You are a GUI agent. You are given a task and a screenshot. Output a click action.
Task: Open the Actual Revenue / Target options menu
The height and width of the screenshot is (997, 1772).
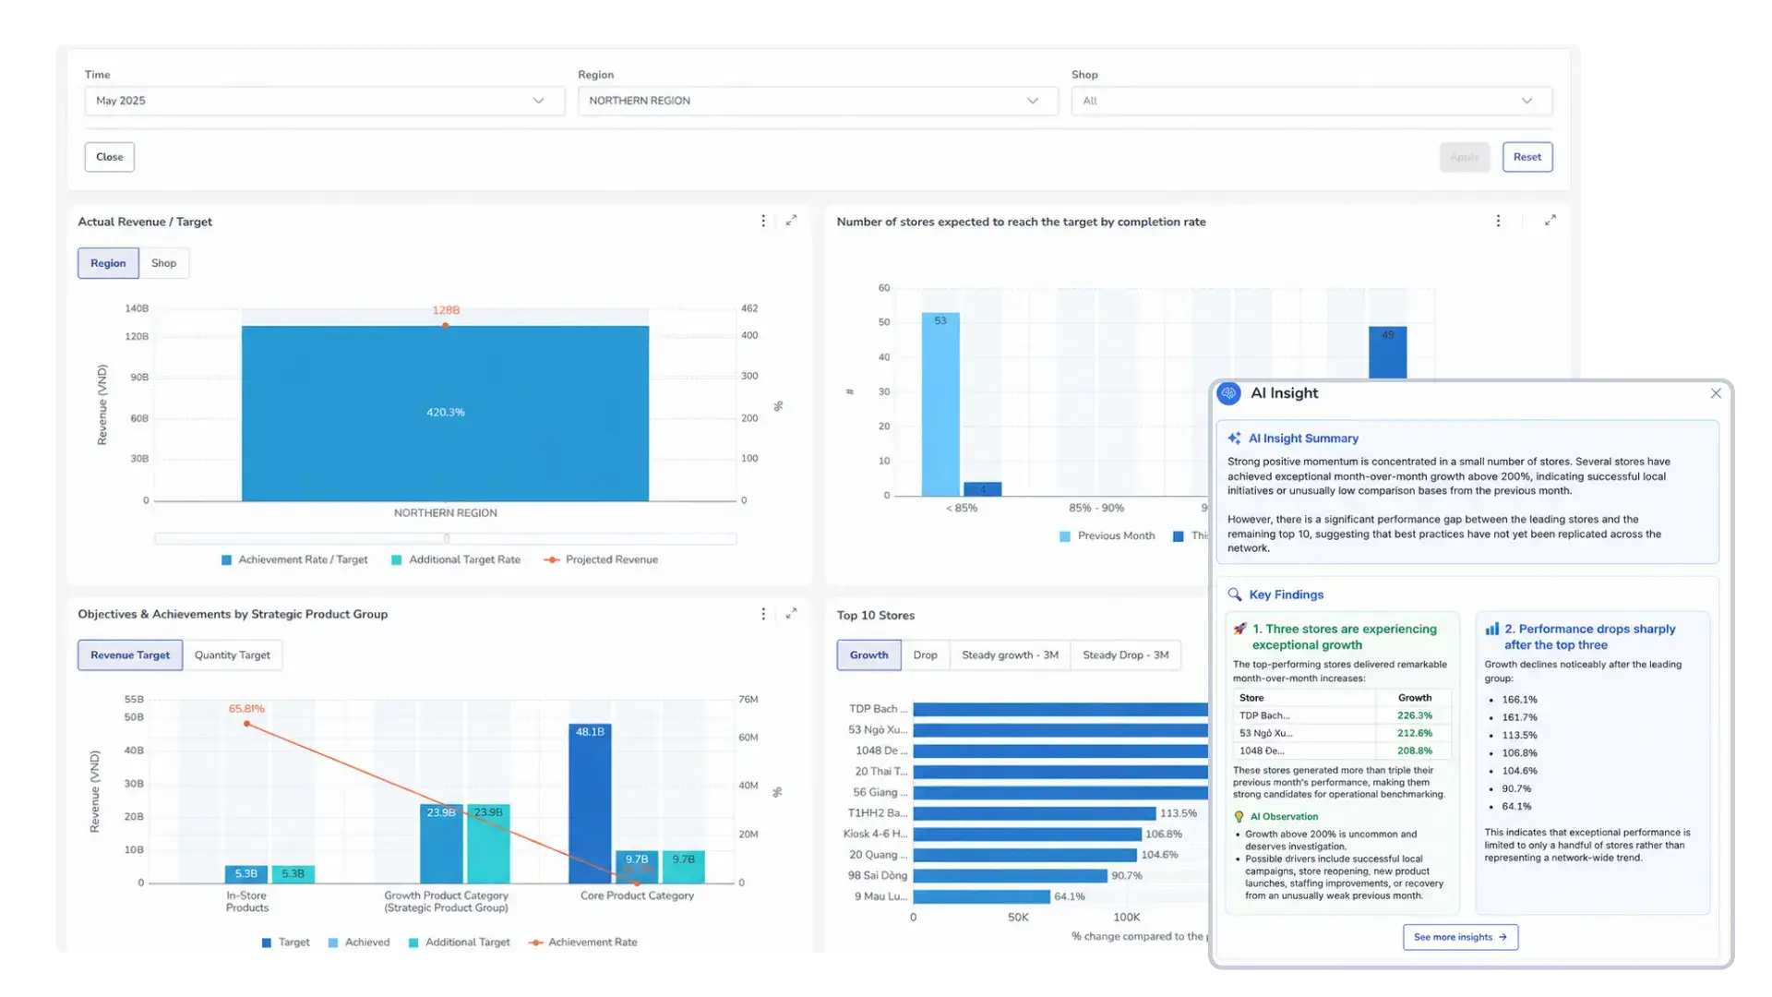763,222
